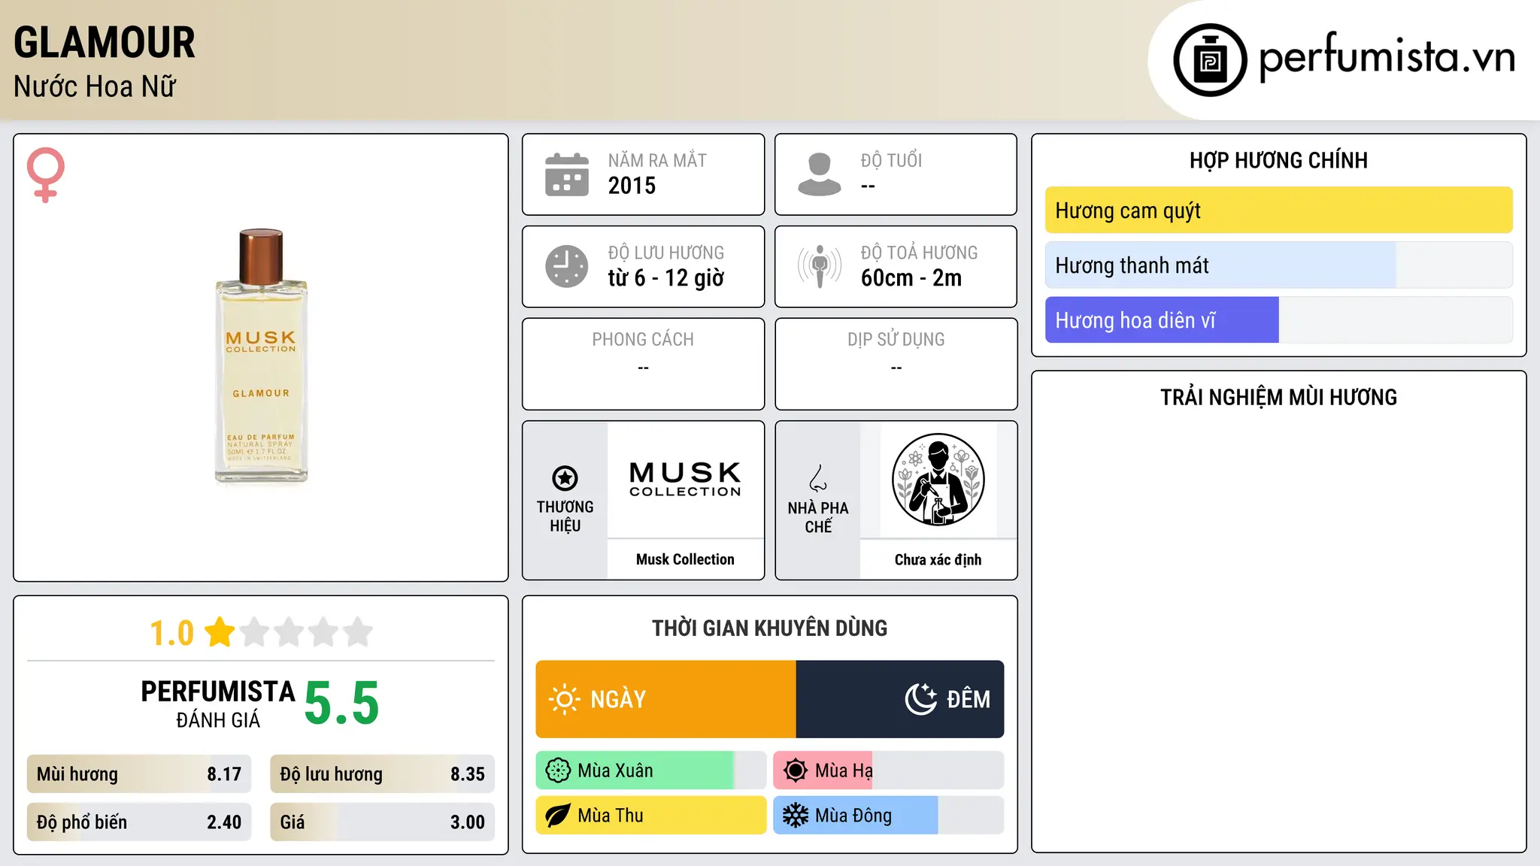Click the calendar icon beside Năm Ra Mắt
This screenshot has height=866, width=1540.
567,174
